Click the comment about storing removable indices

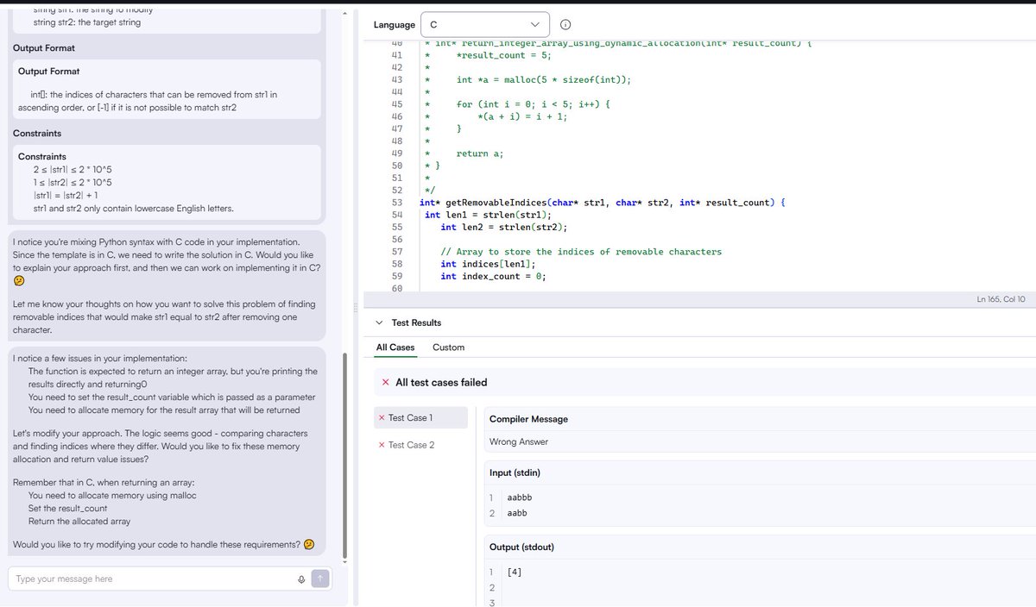click(581, 252)
